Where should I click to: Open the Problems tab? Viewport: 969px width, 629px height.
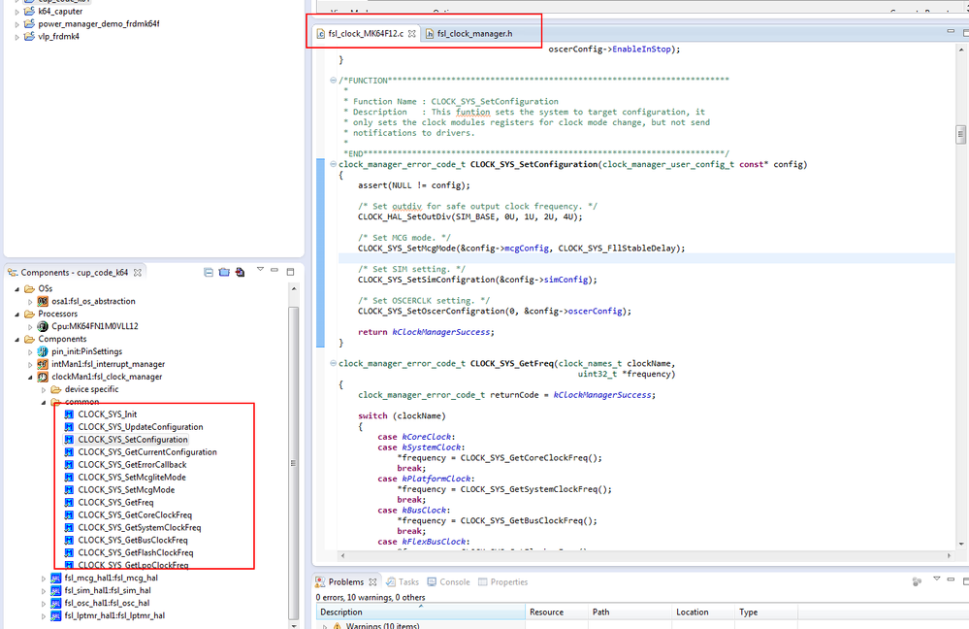coord(346,582)
